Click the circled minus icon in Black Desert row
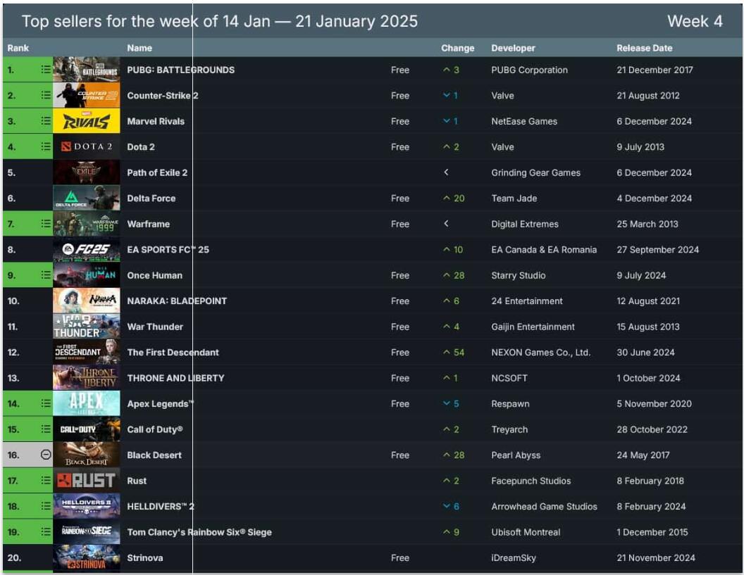 pos(46,455)
